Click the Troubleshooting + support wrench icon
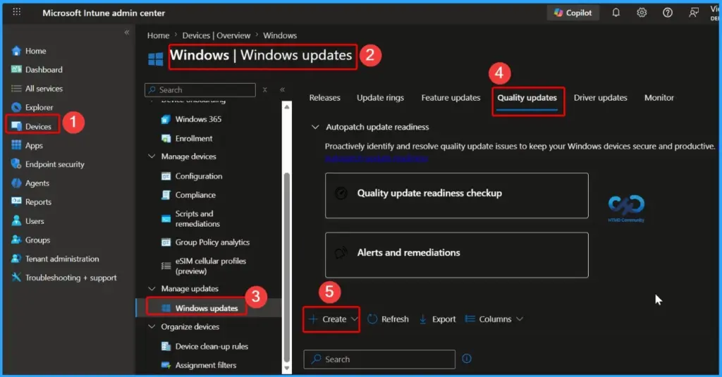Screen dimensions: 722x377 (x=16, y=277)
